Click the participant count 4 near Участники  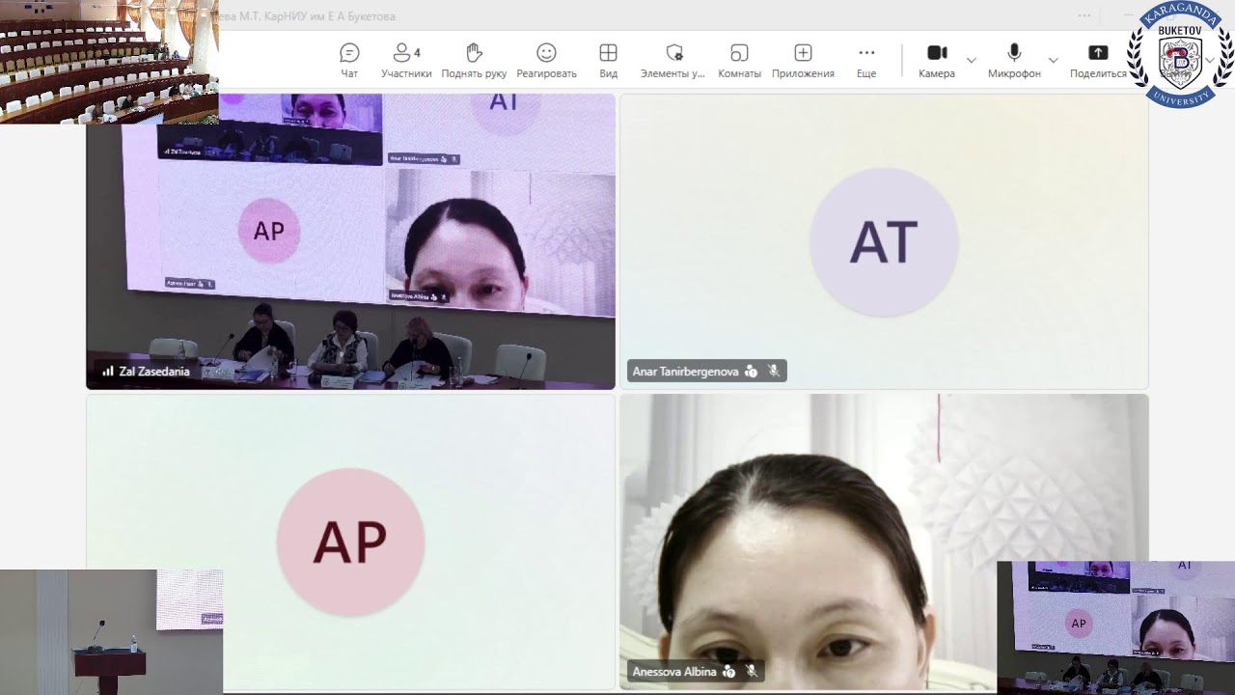coord(417,52)
